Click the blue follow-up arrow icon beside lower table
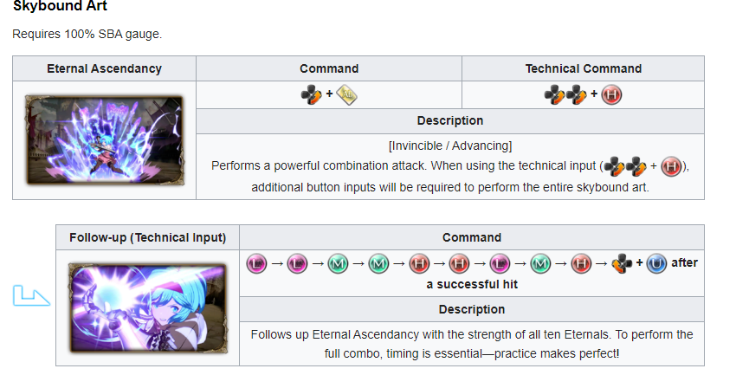This screenshot has height=388, width=736. pyautogui.click(x=31, y=296)
